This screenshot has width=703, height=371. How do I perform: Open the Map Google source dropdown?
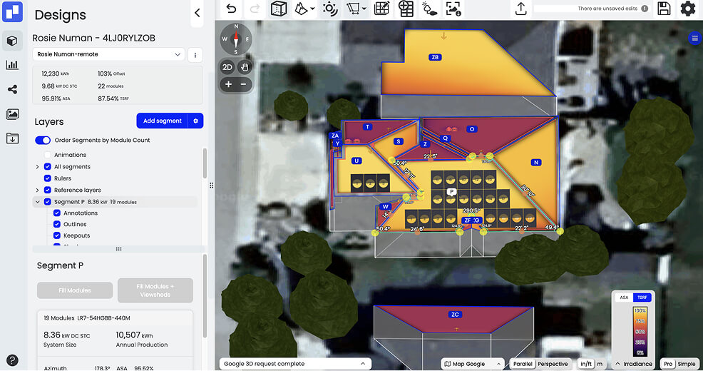click(472, 364)
